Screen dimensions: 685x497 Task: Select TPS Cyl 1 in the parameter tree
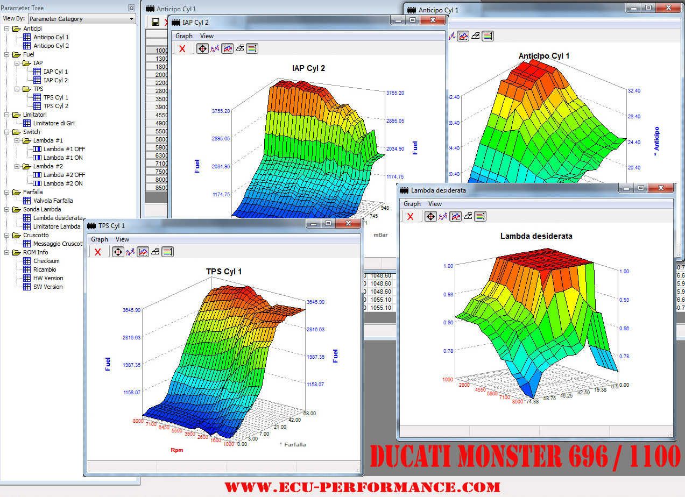(56, 97)
